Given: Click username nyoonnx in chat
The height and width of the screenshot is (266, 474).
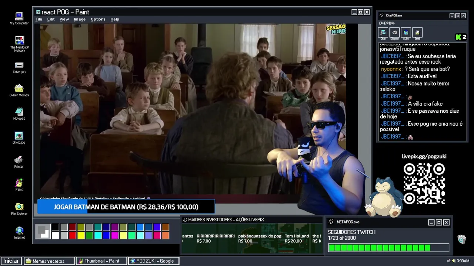Looking at the screenshot, I should [391, 69].
